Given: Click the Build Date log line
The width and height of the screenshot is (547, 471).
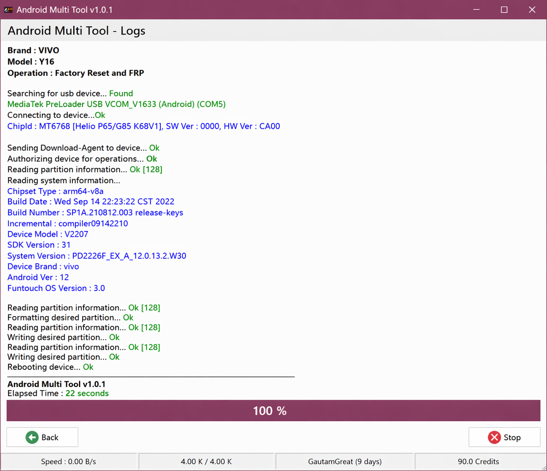Looking at the screenshot, I should click(x=91, y=202).
